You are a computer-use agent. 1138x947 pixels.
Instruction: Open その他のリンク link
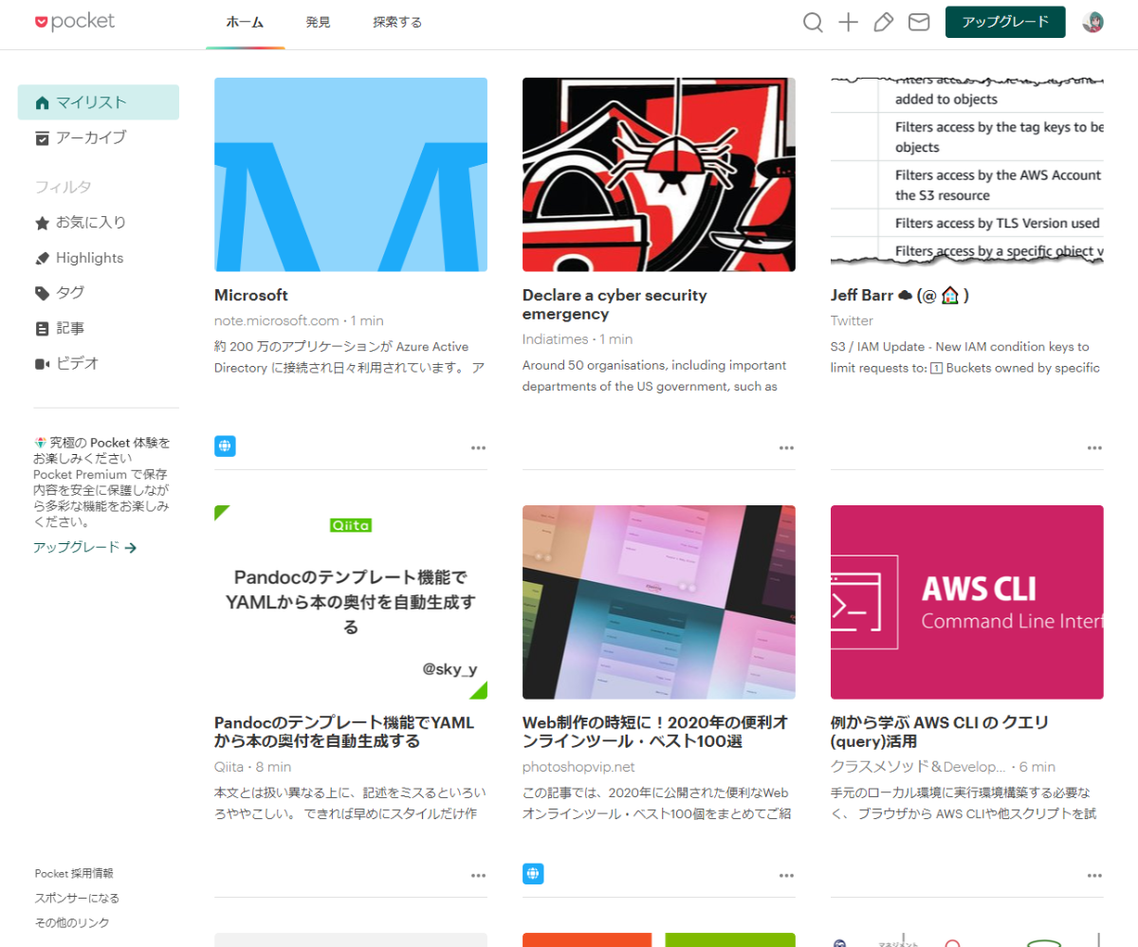click(72, 923)
